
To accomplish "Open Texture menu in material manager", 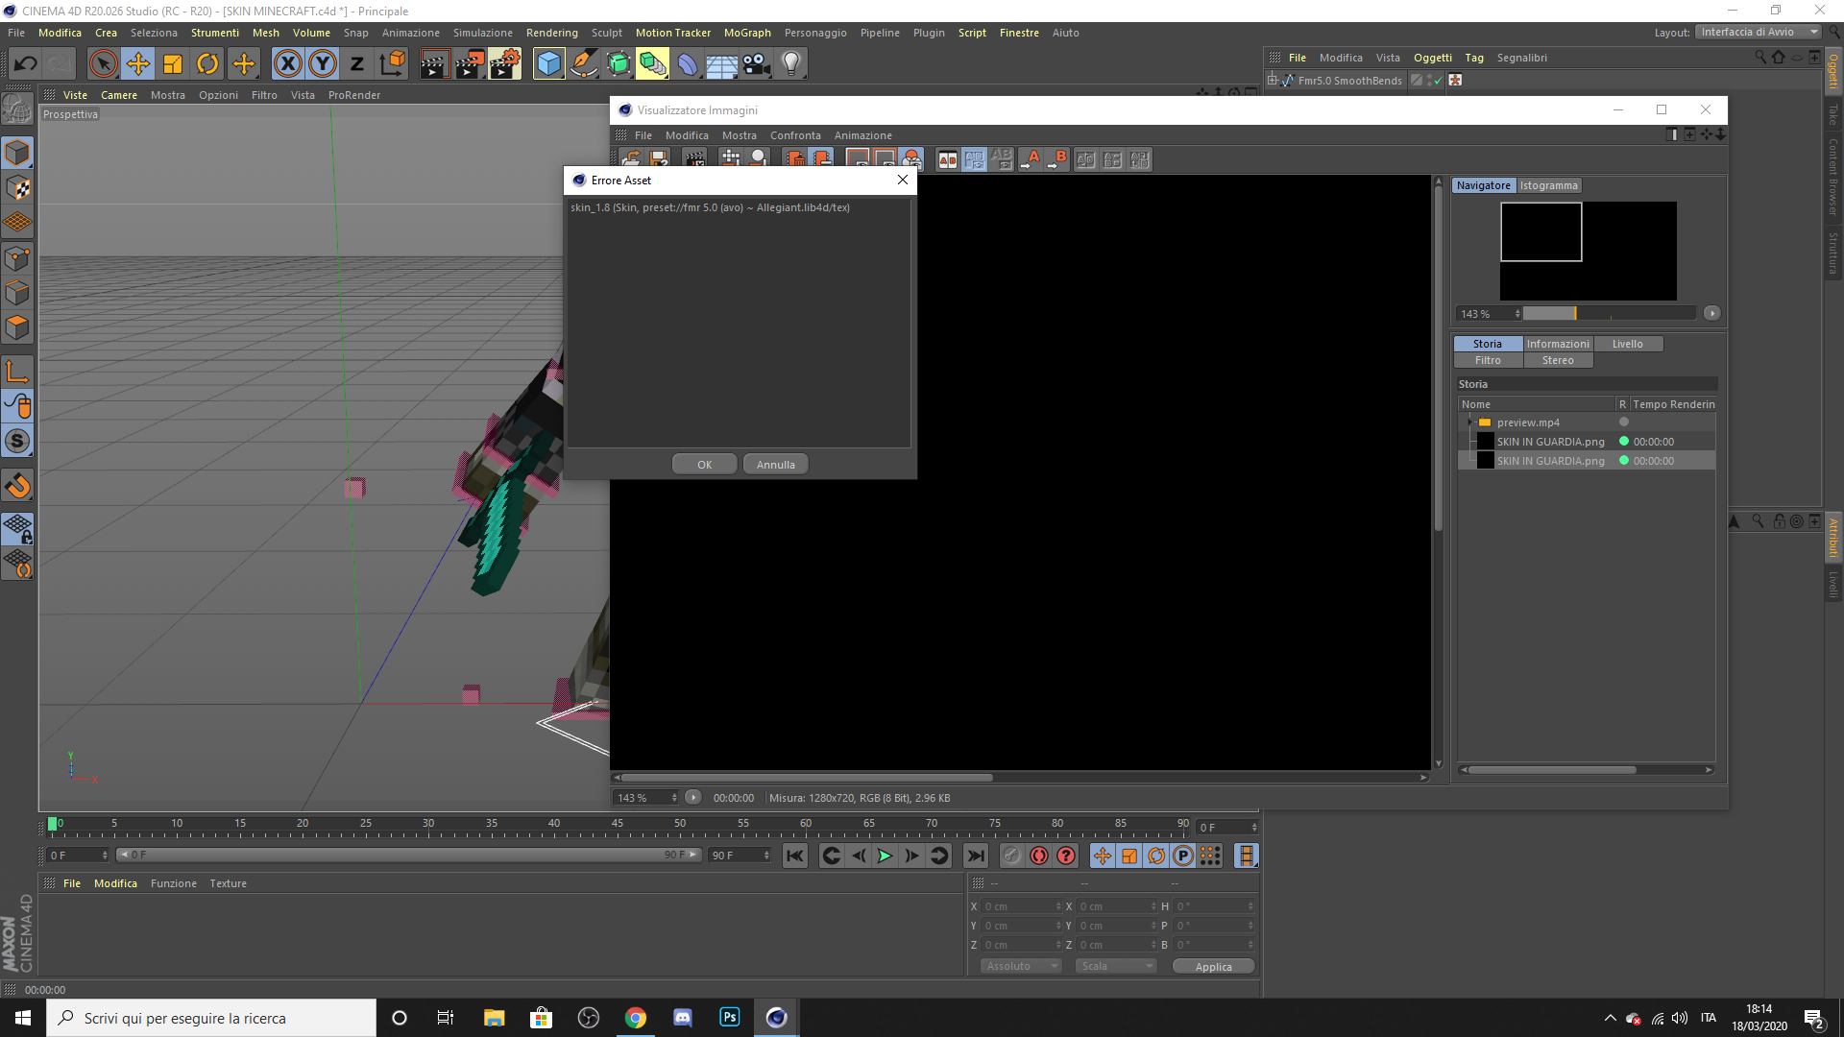I will 229,883.
